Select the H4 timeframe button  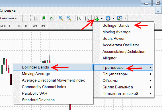coord(19,26)
